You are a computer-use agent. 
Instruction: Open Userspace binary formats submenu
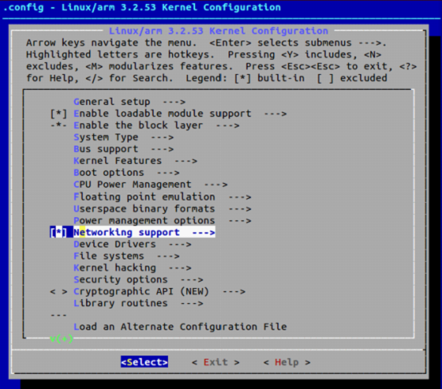point(162,208)
